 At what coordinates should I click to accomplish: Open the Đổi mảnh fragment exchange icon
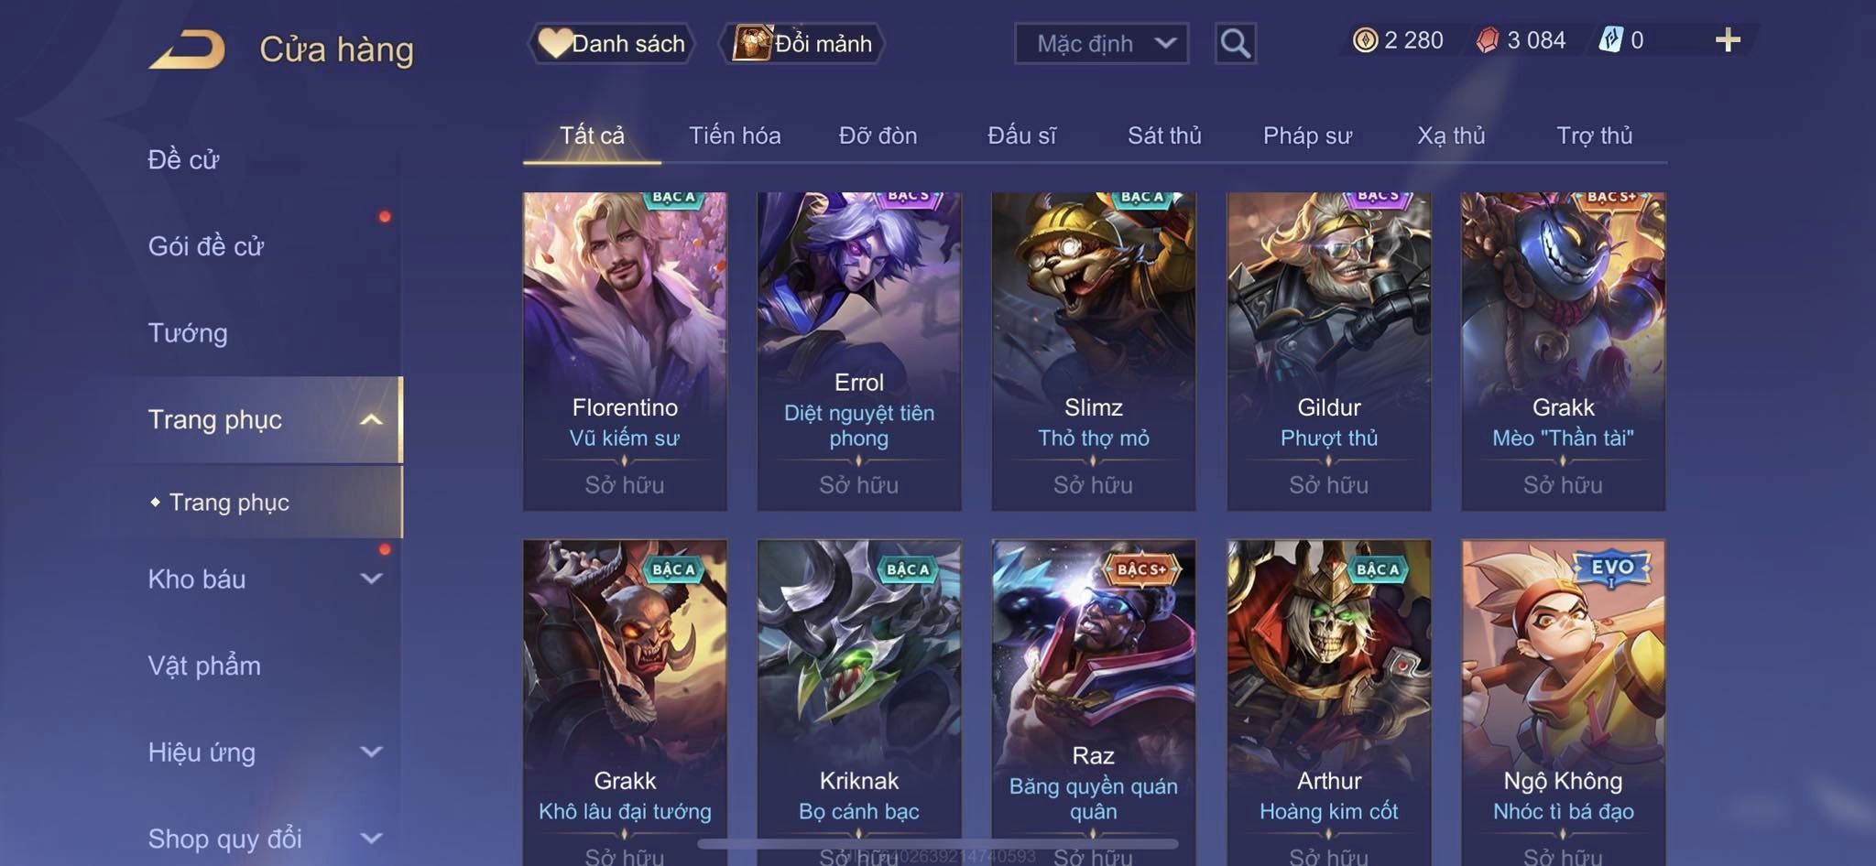(x=751, y=43)
